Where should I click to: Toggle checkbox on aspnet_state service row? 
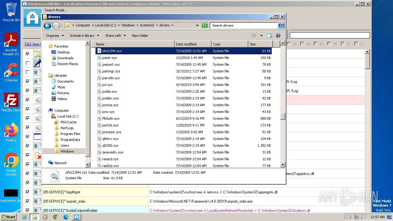pyautogui.click(x=28, y=201)
